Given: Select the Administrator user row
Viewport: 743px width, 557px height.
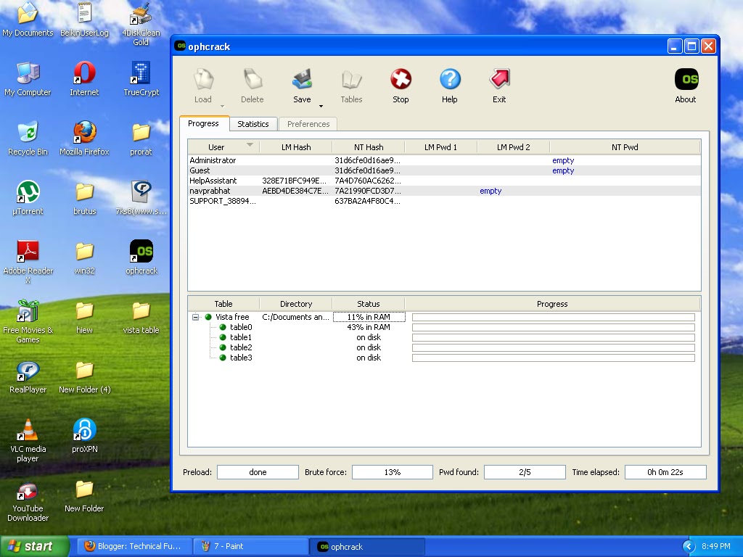Looking at the screenshot, I should click(x=444, y=160).
